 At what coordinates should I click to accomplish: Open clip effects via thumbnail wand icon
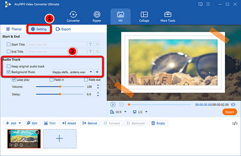pos(16,145)
